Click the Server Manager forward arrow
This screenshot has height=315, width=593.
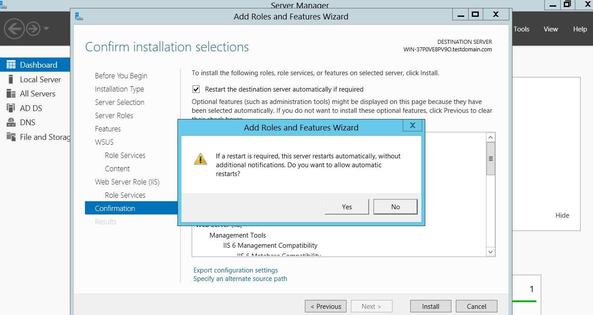coord(33,29)
